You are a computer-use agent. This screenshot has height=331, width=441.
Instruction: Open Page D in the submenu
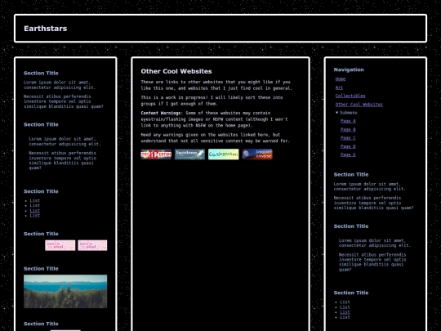[348, 146]
